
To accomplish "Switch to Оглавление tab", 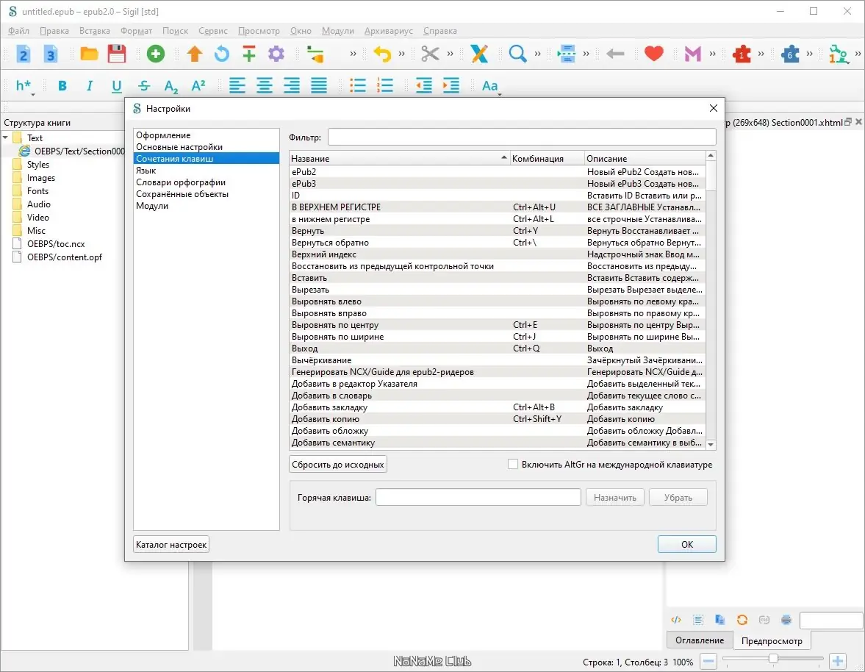I will [700, 640].
